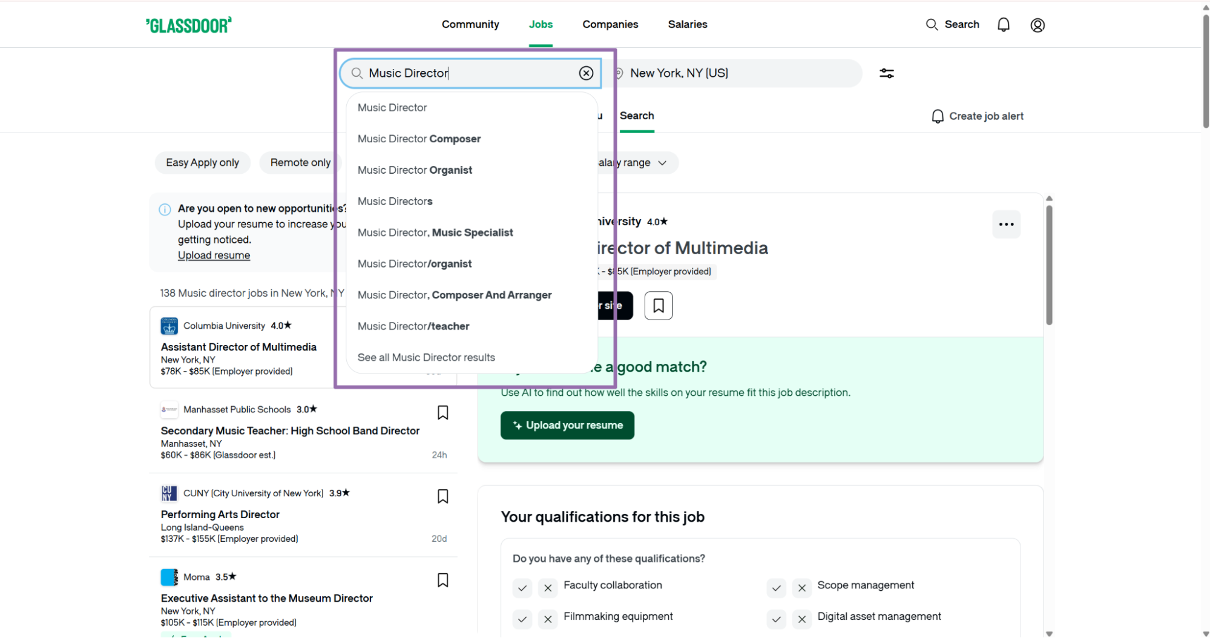Toggle the Easy Apply only filter
Image resolution: width=1210 pixels, height=638 pixels.
click(202, 163)
